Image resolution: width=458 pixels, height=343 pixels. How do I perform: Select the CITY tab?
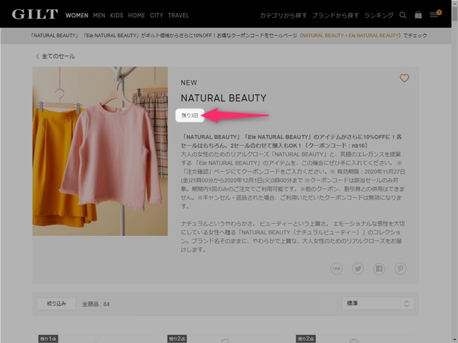coord(156,15)
